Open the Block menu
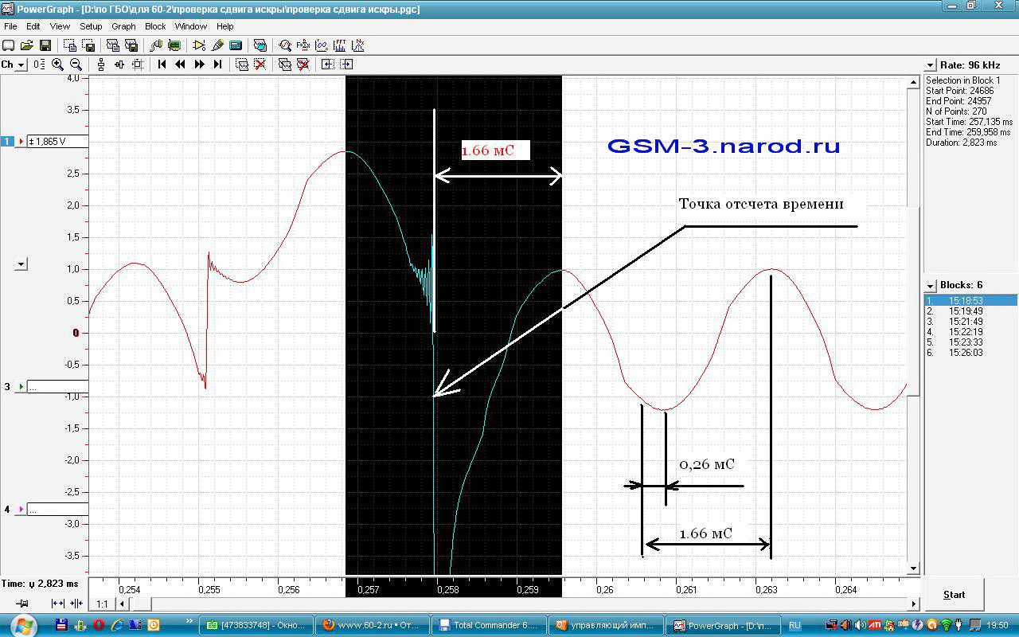This screenshot has height=637, width=1019. [x=155, y=26]
